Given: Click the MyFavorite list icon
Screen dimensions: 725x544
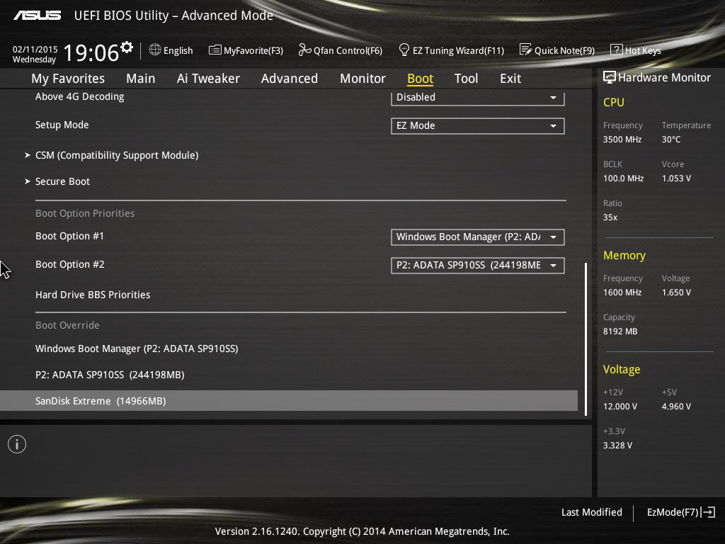Looking at the screenshot, I should click(215, 50).
